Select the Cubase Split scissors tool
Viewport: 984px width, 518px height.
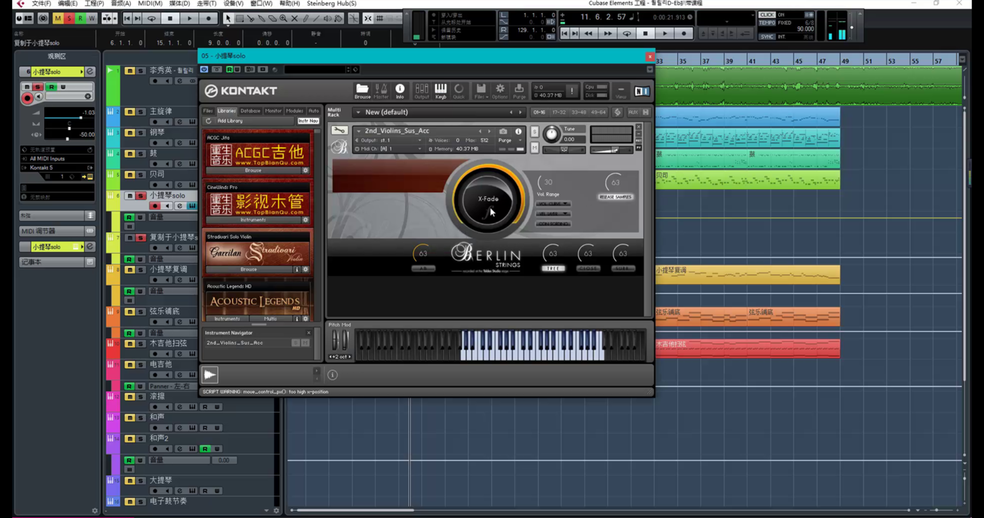[x=251, y=18]
